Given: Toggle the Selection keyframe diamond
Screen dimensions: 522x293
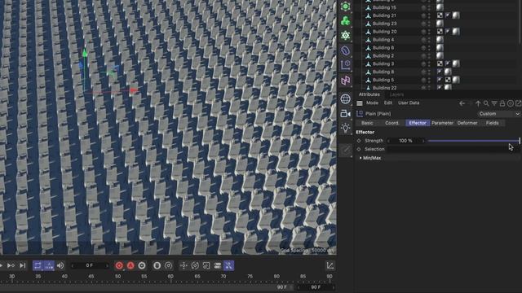Looking at the screenshot, I should [359, 149].
